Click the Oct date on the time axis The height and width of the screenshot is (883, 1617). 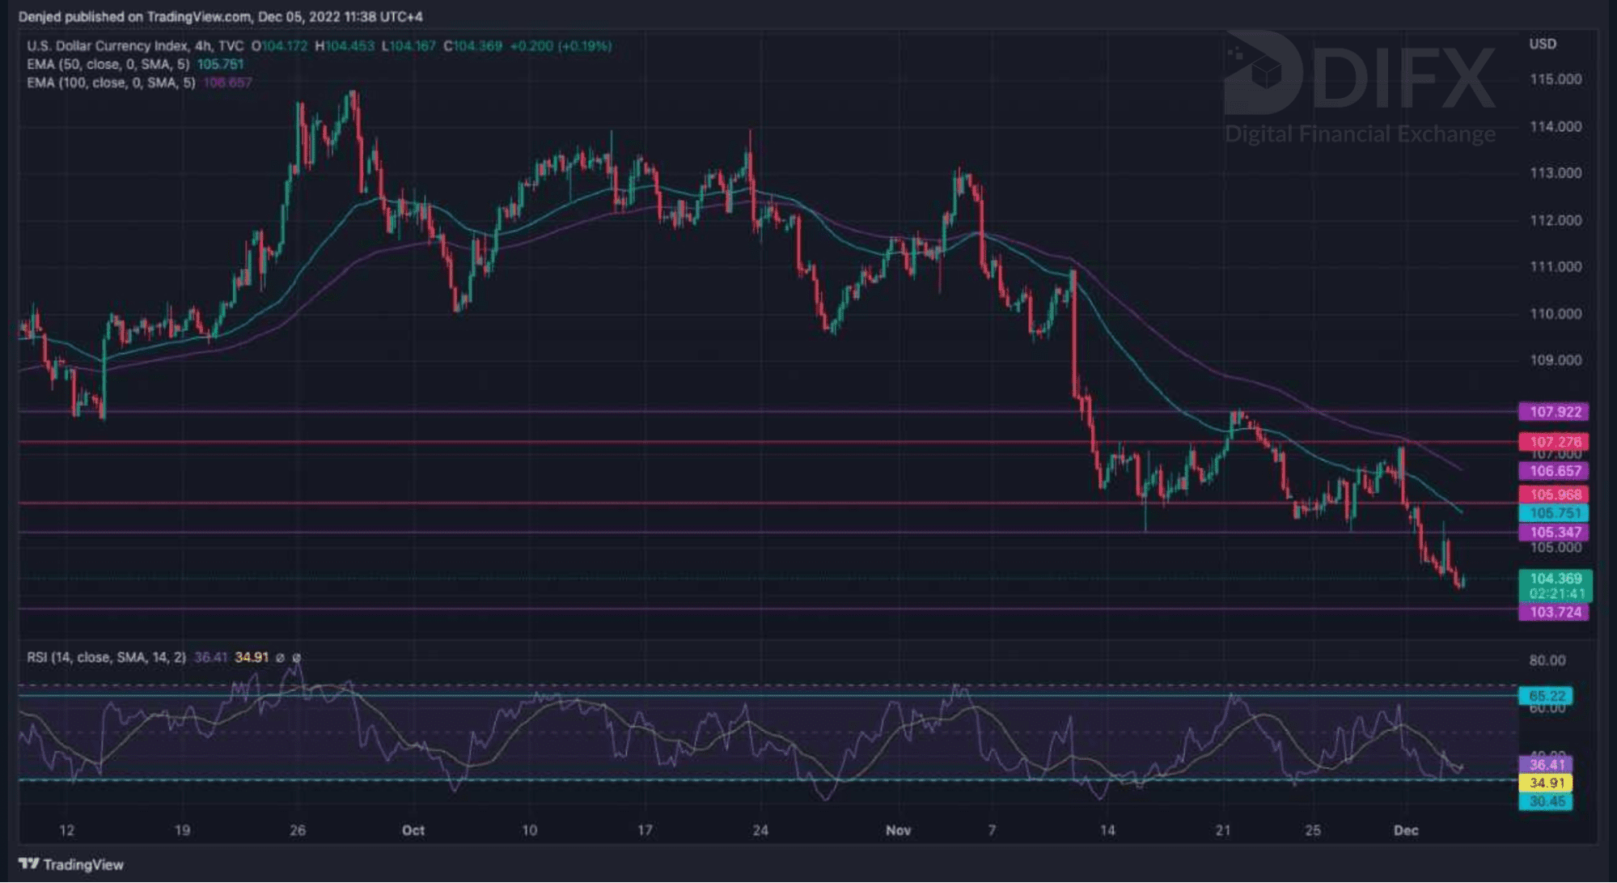click(413, 830)
